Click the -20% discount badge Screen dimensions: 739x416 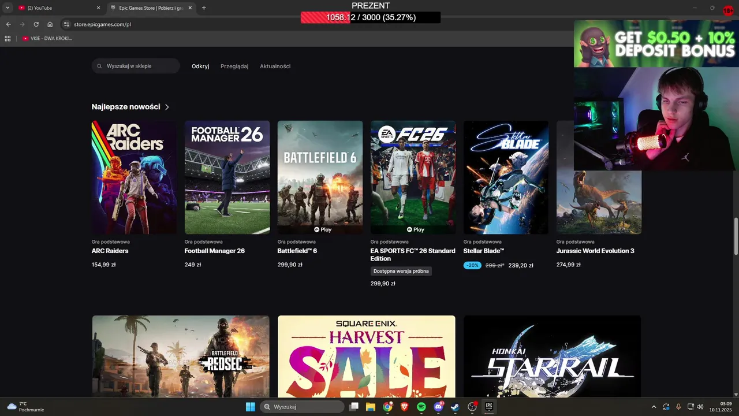(x=472, y=265)
